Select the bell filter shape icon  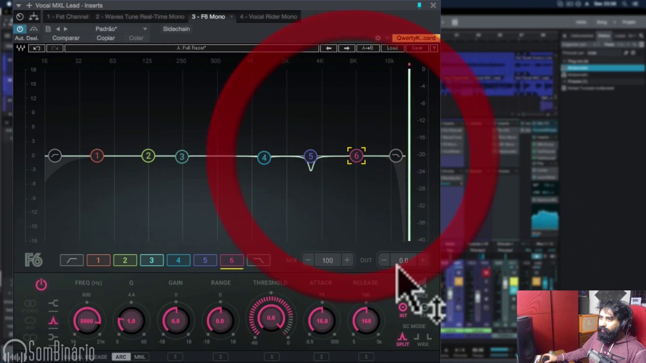tap(53, 321)
